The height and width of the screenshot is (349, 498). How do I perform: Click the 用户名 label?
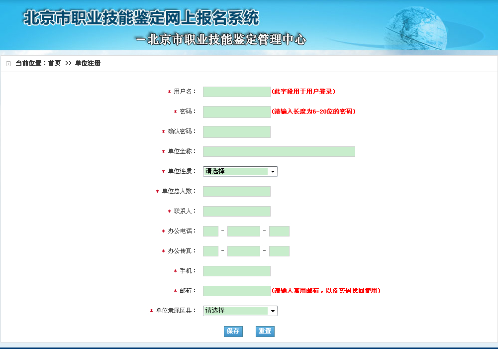pyautogui.click(x=184, y=92)
